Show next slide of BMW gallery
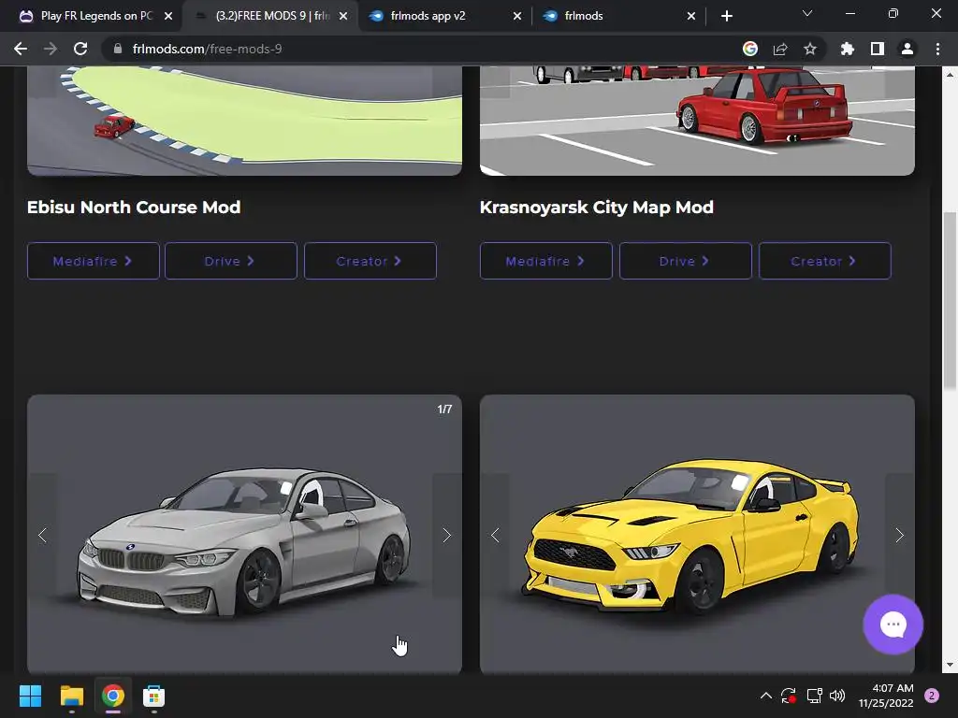The height and width of the screenshot is (718, 958). [446, 536]
